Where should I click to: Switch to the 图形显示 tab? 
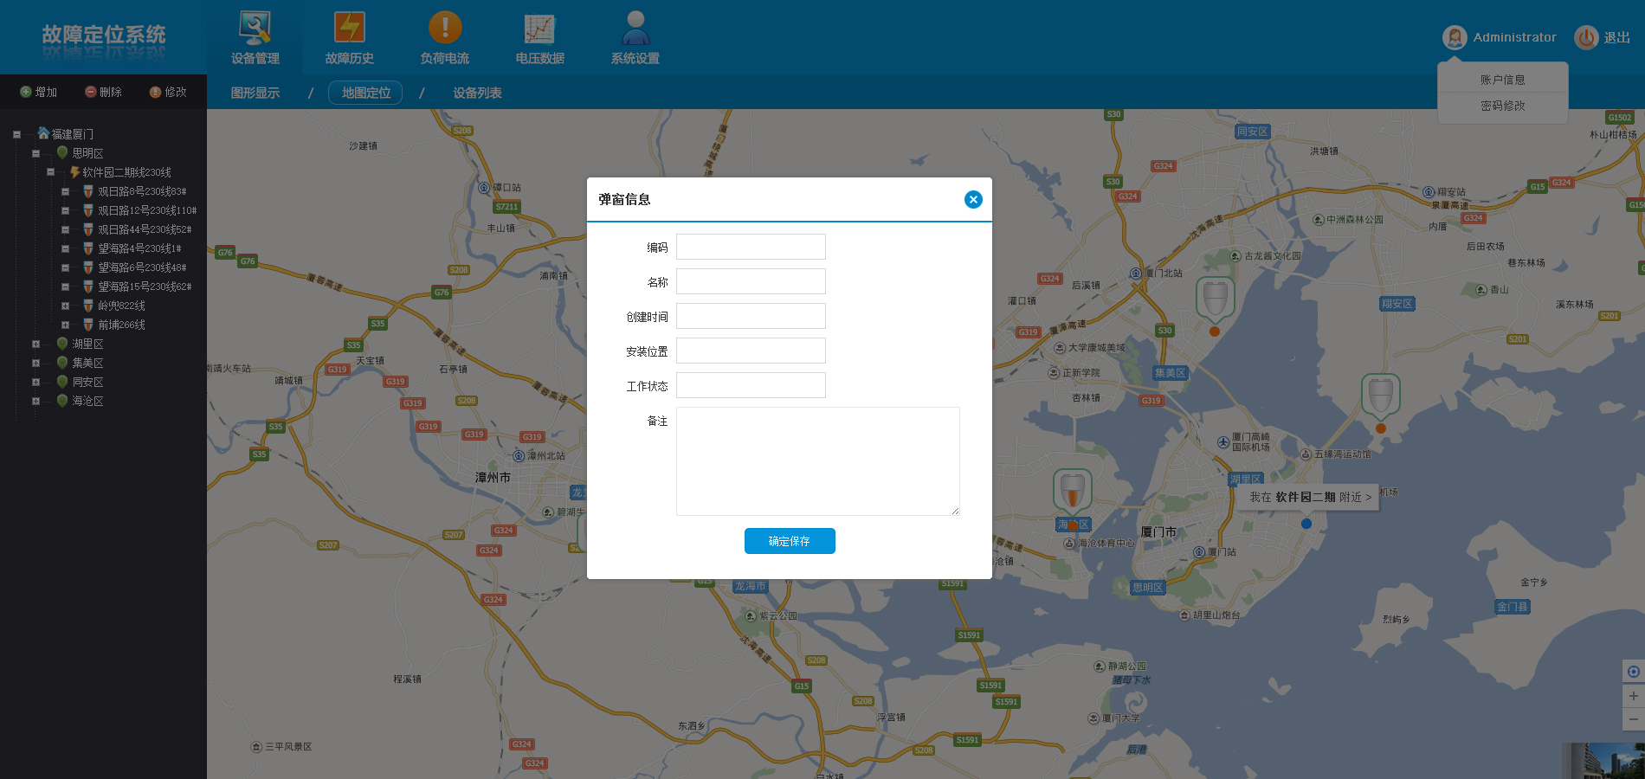255,93
